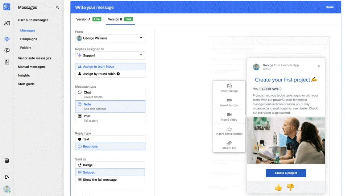Open the notifications bell icon
This screenshot has height=196, width=348.
7,177
